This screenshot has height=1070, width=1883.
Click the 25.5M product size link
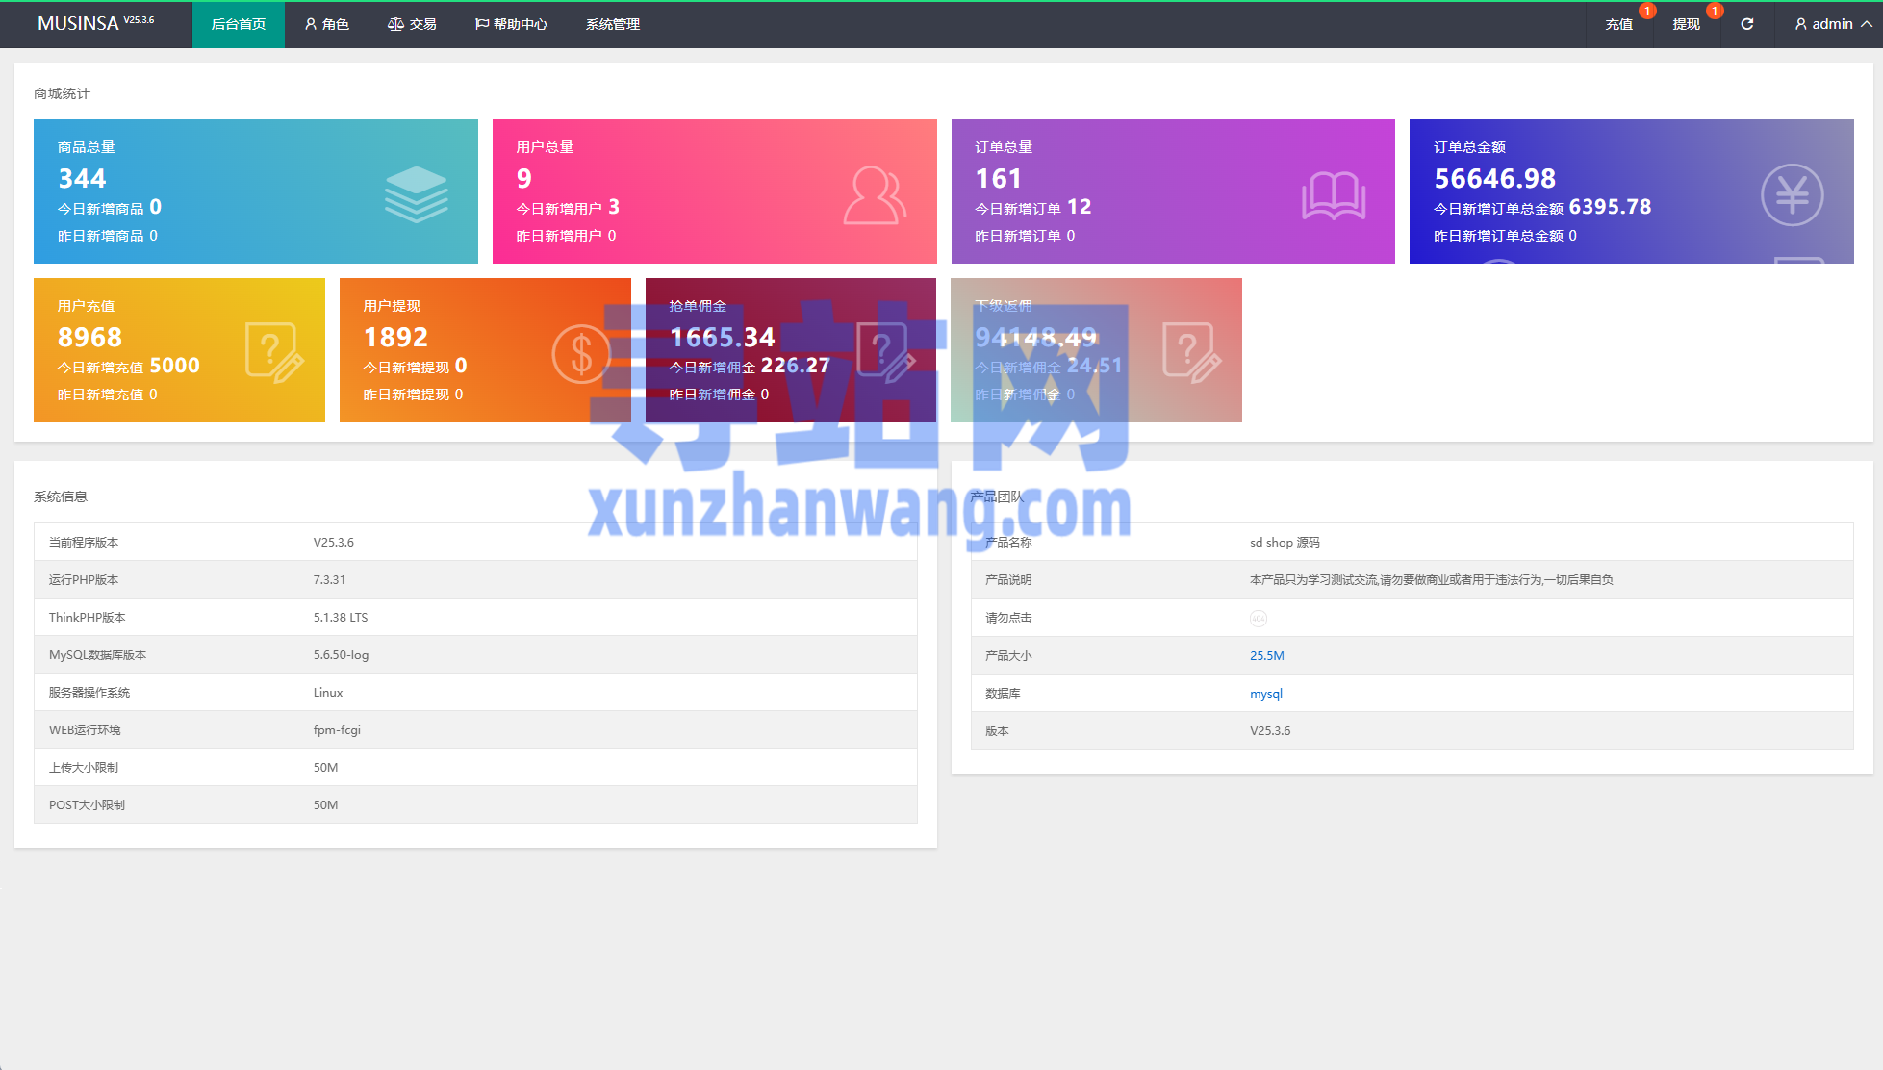pyautogui.click(x=1266, y=656)
